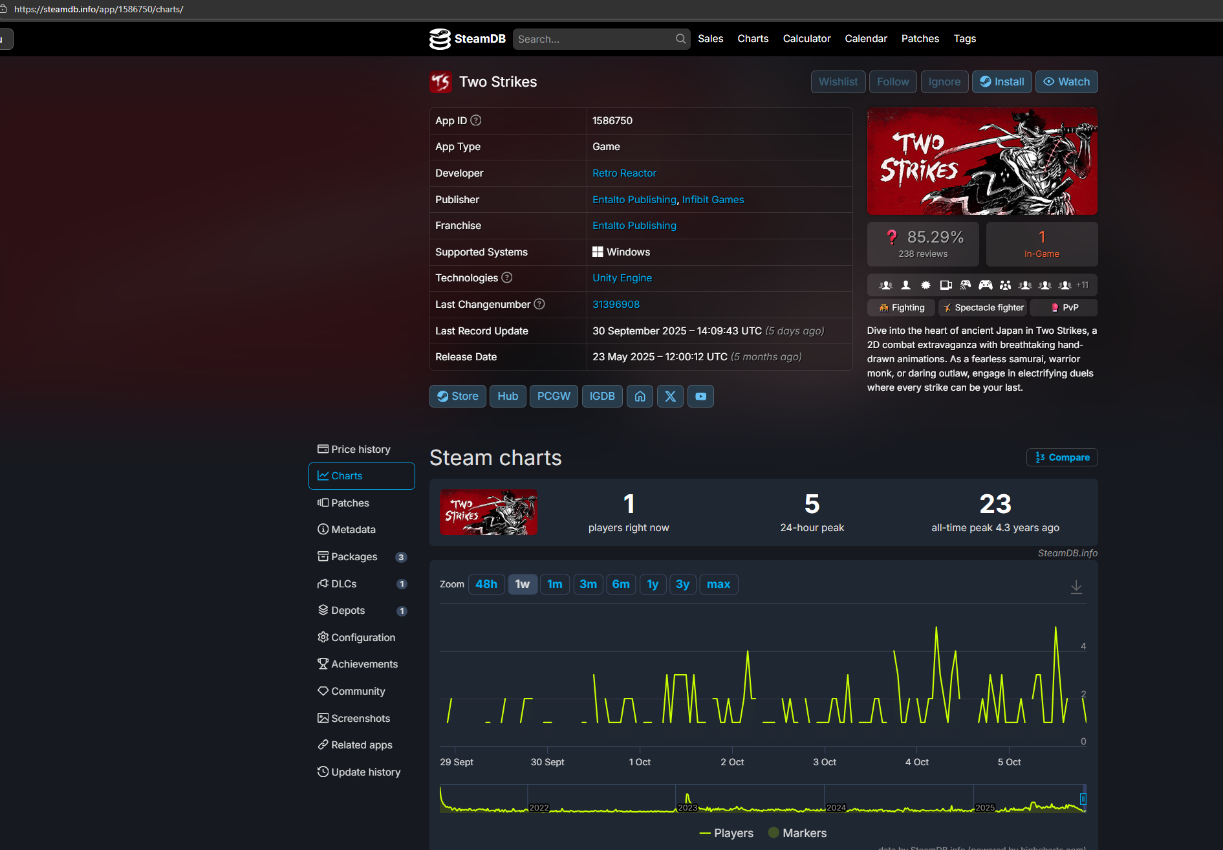This screenshot has width=1223, height=850.
Task: Open Calculator in the top navigation
Action: coord(806,39)
